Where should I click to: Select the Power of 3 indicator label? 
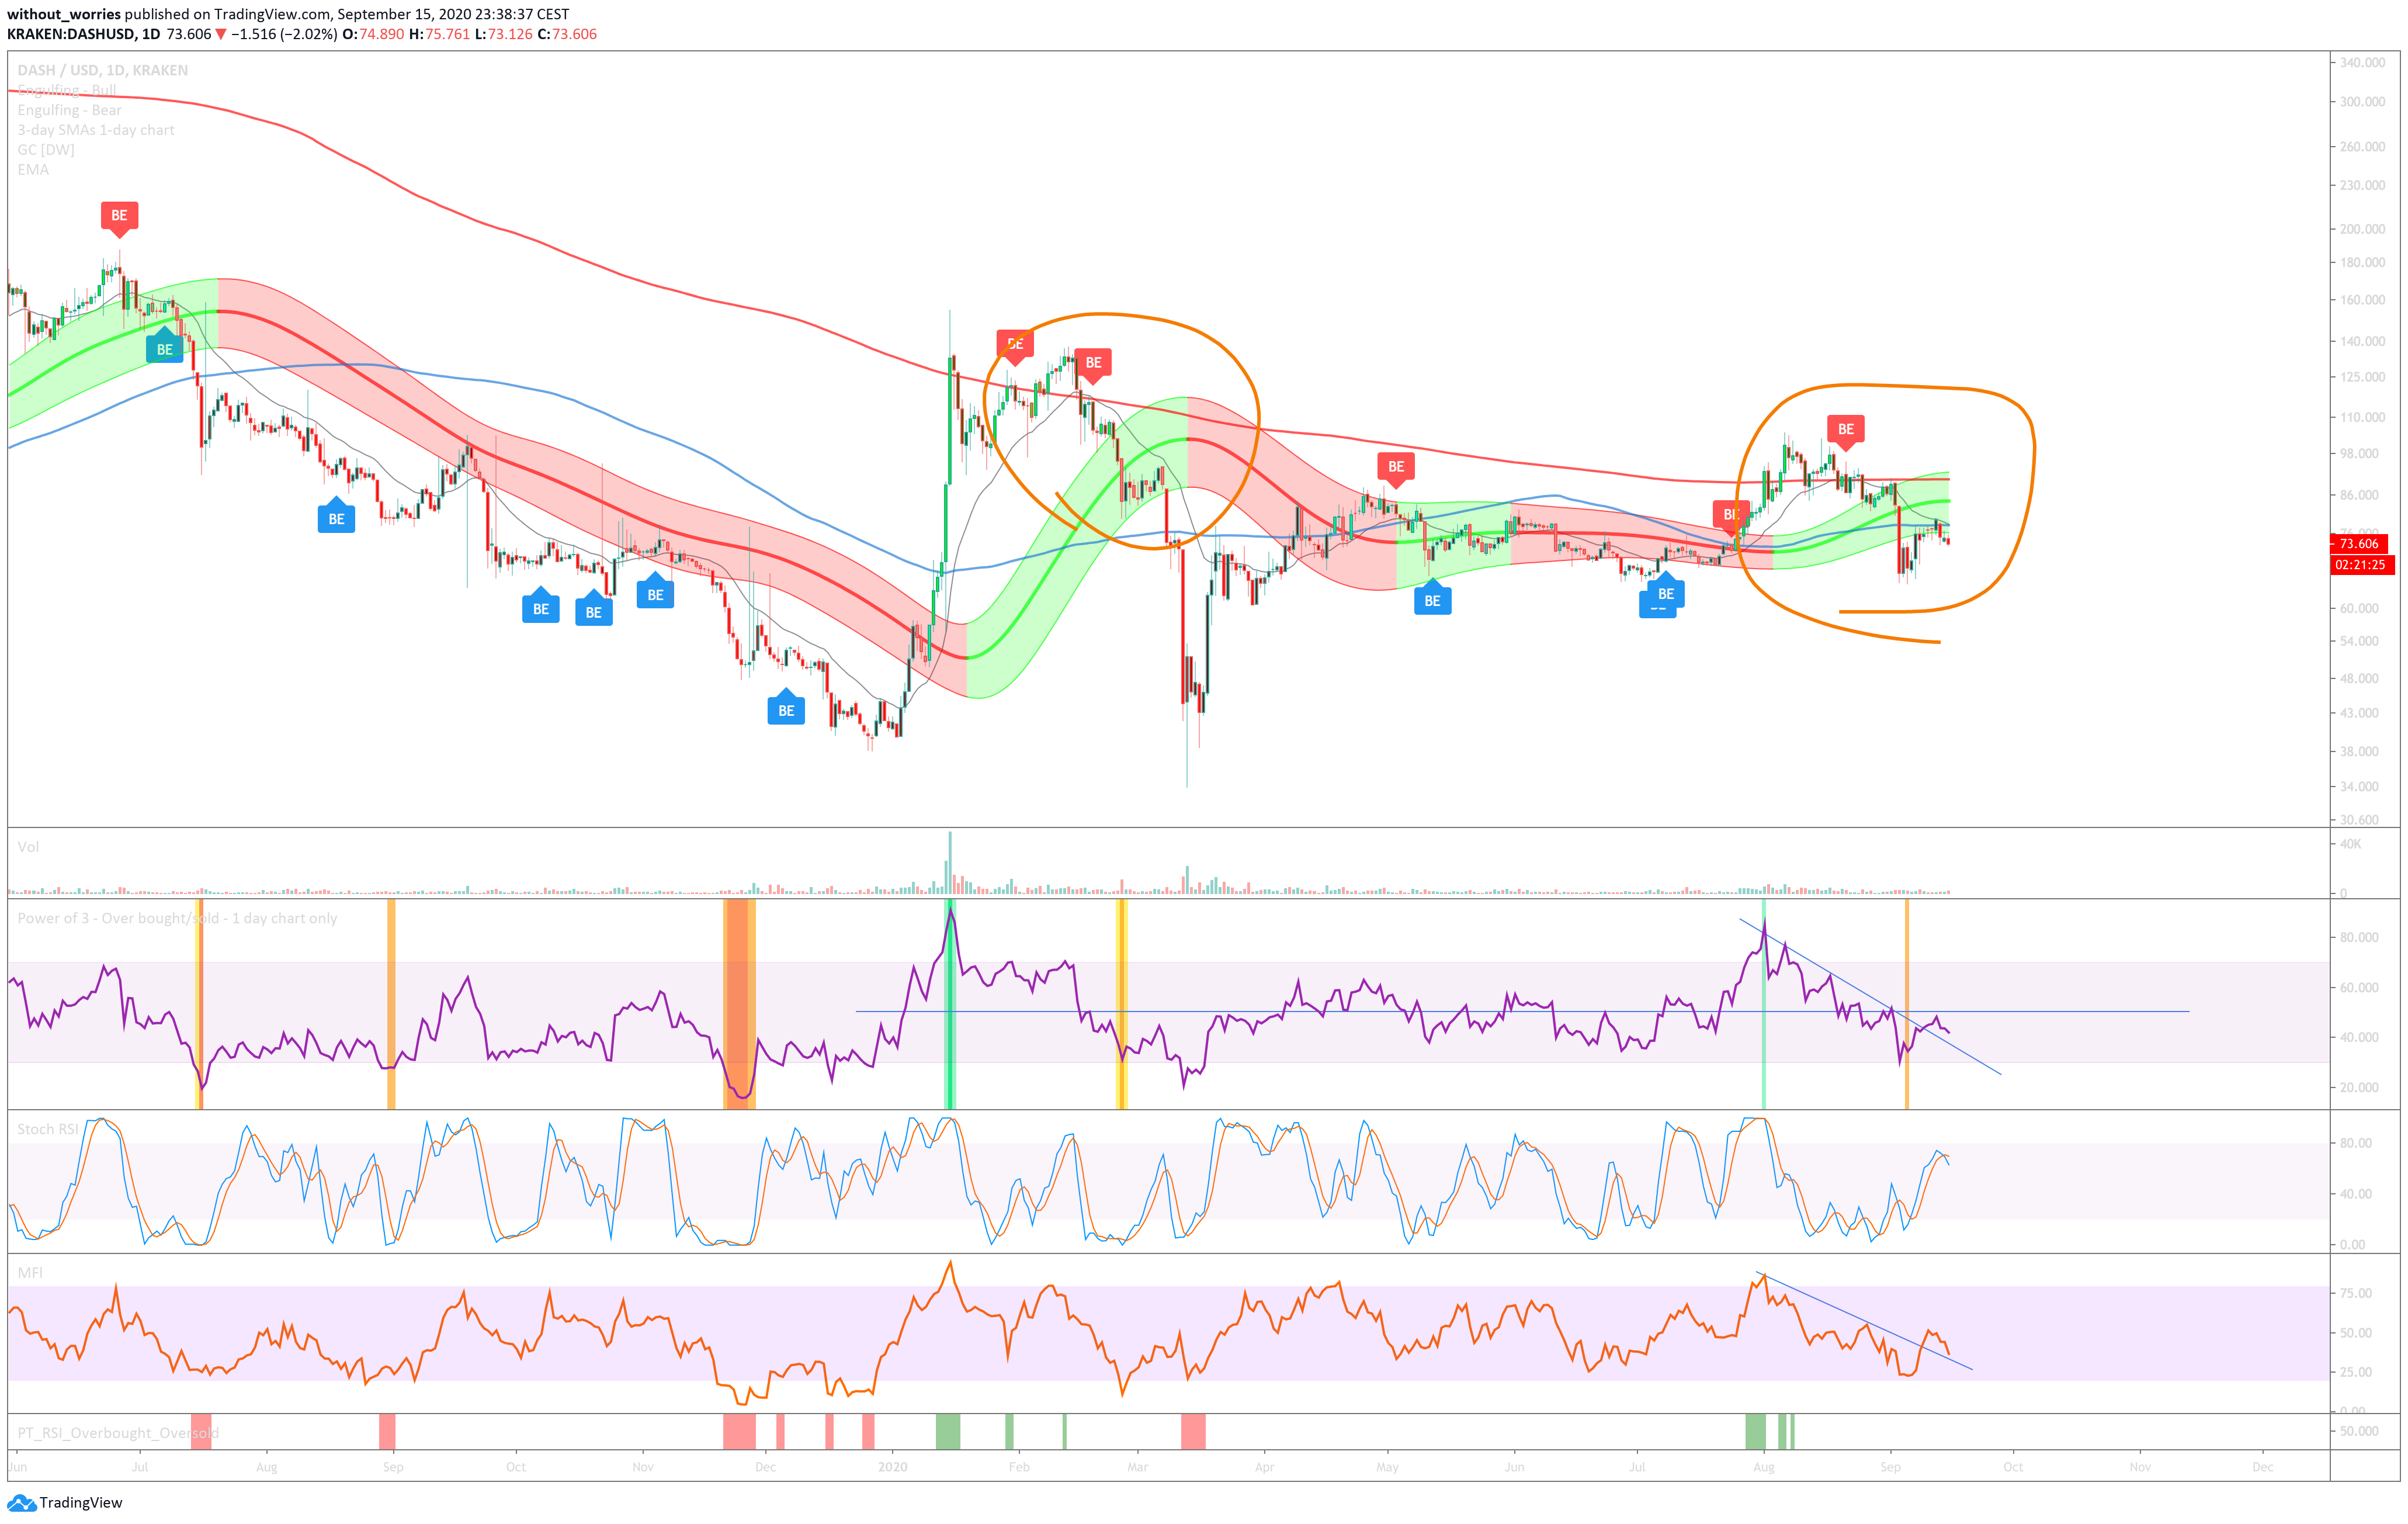click(x=177, y=918)
